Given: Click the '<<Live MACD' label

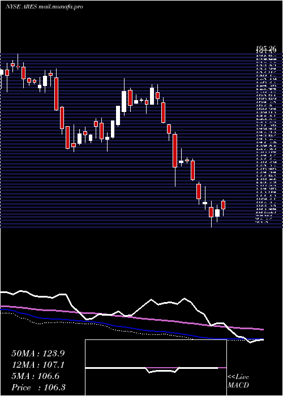Looking at the screenshot, I should point(238,381).
